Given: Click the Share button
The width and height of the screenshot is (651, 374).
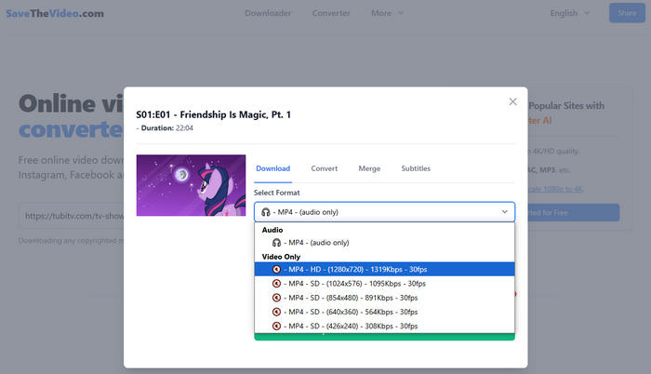Looking at the screenshot, I should [x=627, y=13].
